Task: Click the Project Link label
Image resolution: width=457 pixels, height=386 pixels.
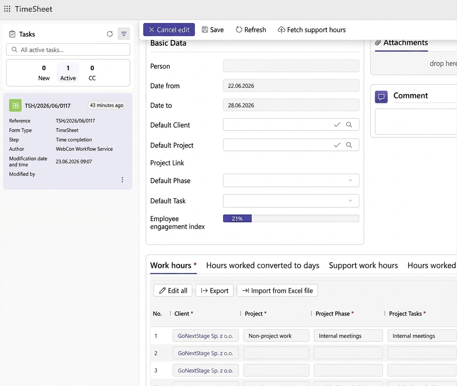Action: click(x=167, y=163)
